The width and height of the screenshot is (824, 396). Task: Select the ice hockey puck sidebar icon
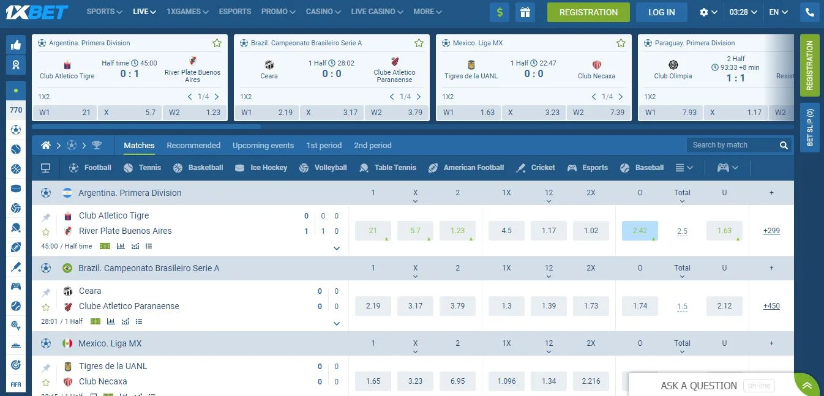[x=16, y=189]
